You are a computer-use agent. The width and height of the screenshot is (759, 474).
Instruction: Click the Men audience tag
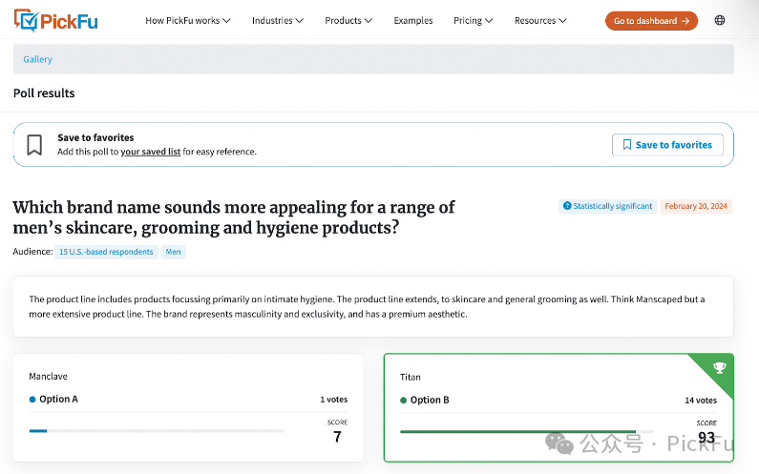pyautogui.click(x=173, y=252)
